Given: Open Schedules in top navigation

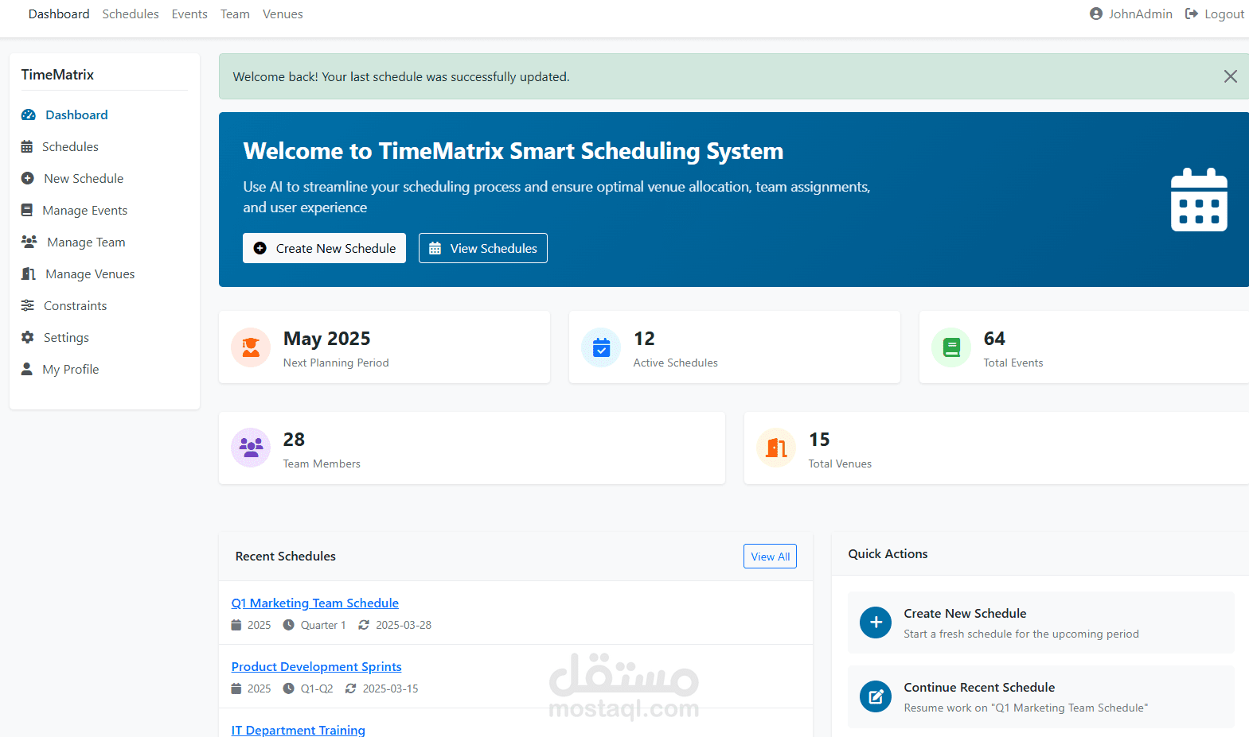Looking at the screenshot, I should click(x=131, y=14).
